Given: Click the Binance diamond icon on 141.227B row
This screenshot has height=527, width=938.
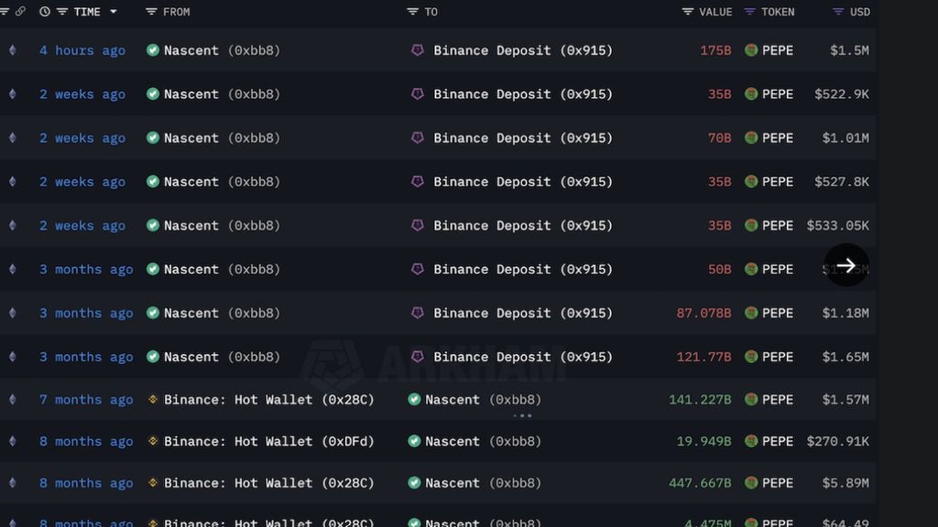Looking at the screenshot, I should pos(153,399).
